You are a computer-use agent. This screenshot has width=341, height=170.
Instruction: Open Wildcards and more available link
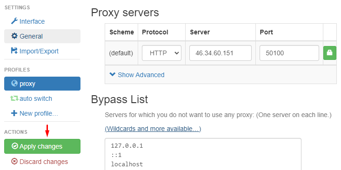pyautogui.click(x=153, y=129)
